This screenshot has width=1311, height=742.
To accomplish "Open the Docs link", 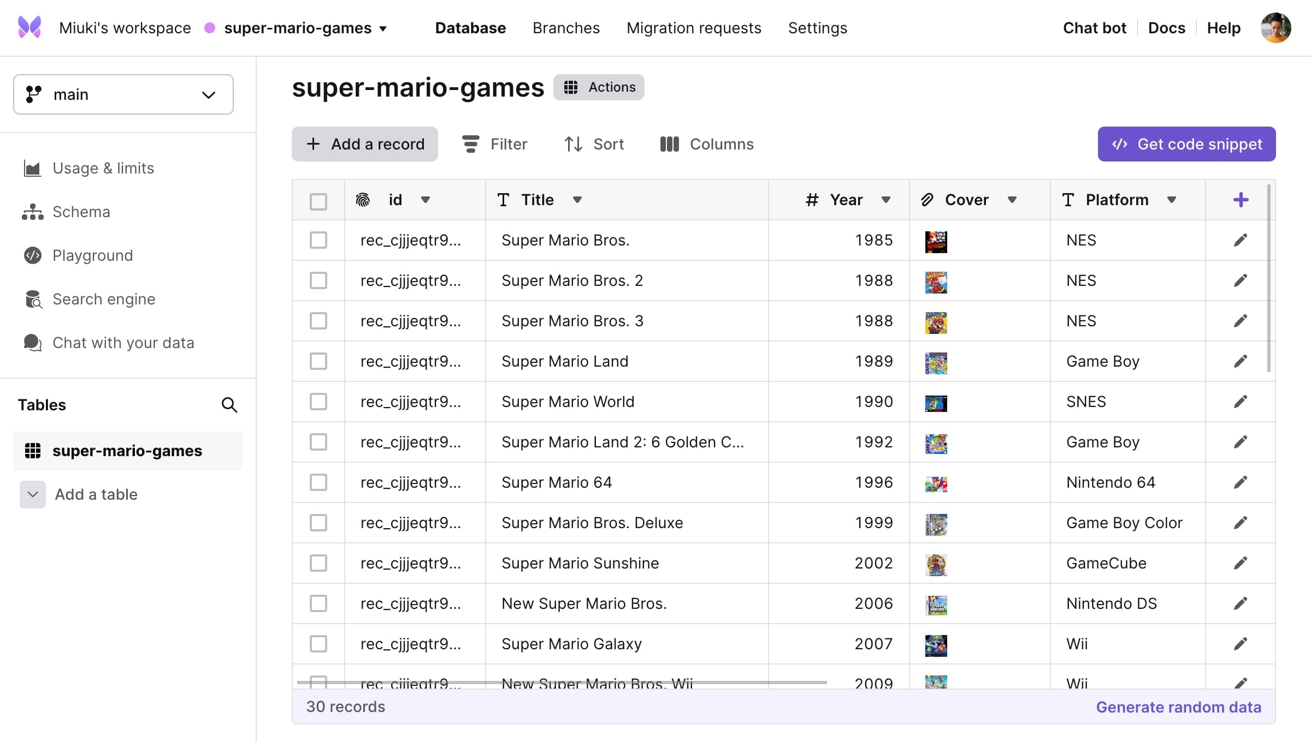I will [1167, 28].
